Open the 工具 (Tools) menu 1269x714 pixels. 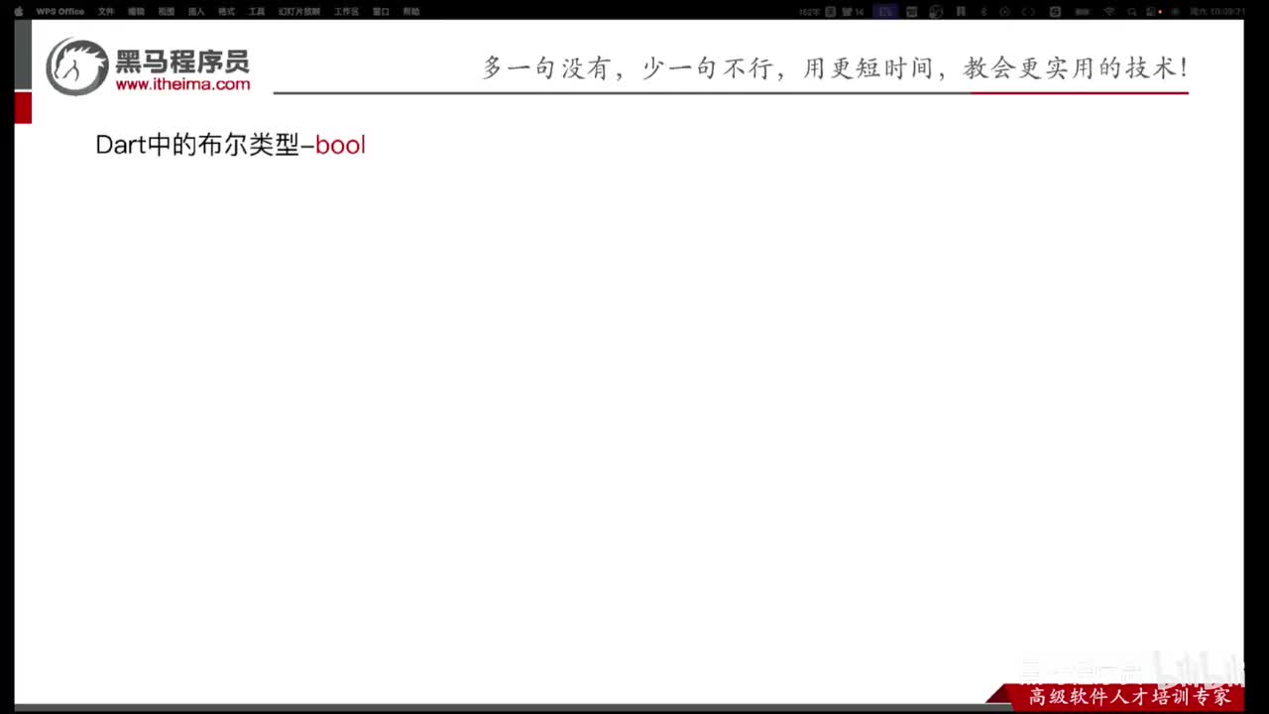pyautogui.click(x=257, y=11)
